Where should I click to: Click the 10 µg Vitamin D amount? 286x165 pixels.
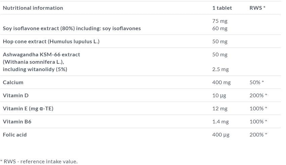(x=219, y=96)
